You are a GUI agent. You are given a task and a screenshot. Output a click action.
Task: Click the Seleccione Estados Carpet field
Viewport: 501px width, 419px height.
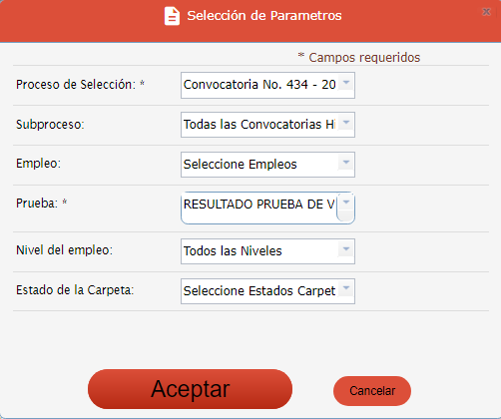click(267, 291)
